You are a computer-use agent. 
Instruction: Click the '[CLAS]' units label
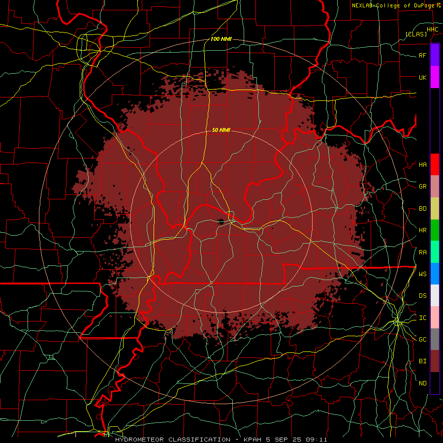pyautogui.click(x=416, y=34)
